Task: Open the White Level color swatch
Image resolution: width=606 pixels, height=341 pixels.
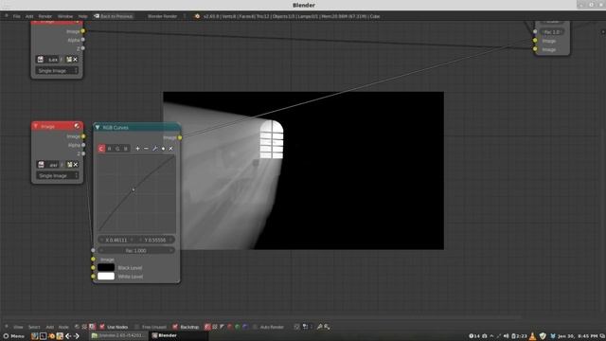Action: tap(106, 277)
